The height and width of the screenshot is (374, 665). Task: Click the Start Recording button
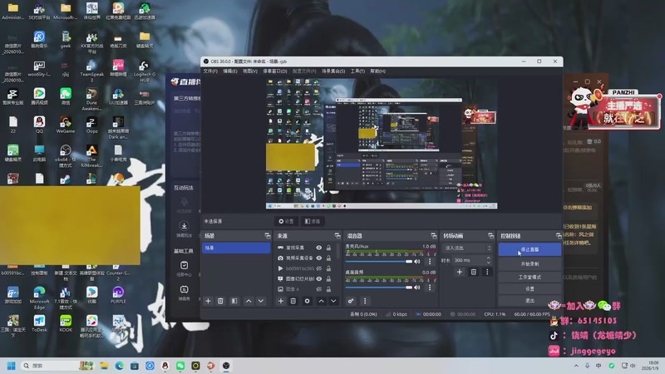[x=530, y=263]
